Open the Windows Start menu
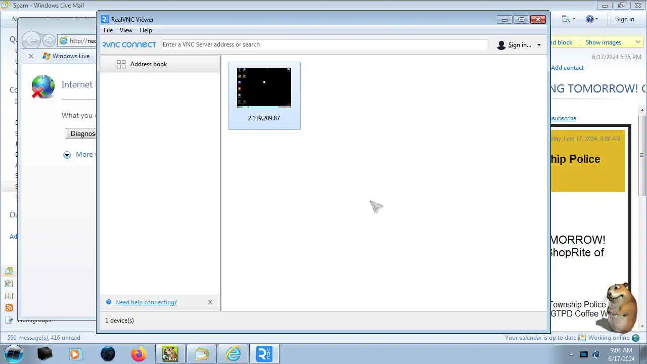The height and width of the screenshot is (364, 647). pyautogui.click(x=14, y=354)
